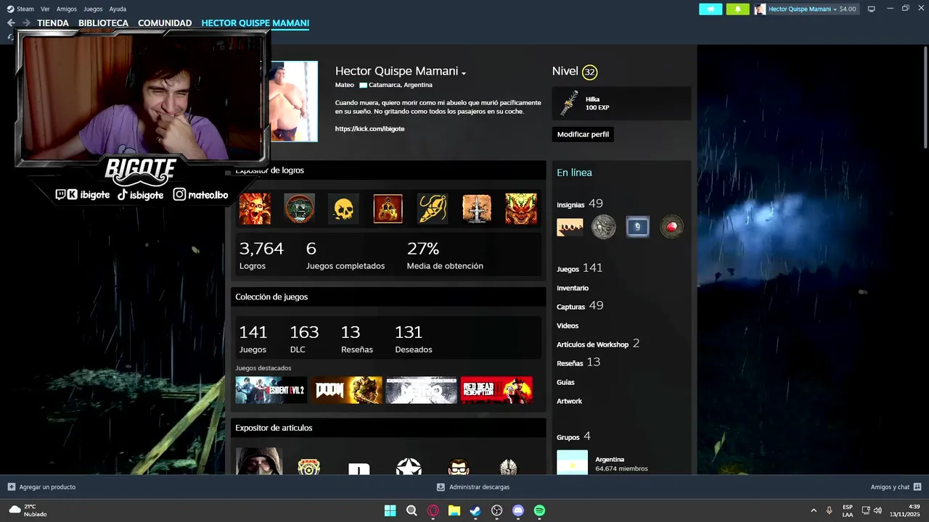Select the HECTOR QUISPE MAMANI tab
The width and height of the screenshot is (929, 522).
(x=255, y=23)
